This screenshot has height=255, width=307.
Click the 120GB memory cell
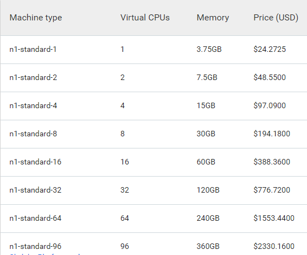pyautogui.click(x=208, y=190)
